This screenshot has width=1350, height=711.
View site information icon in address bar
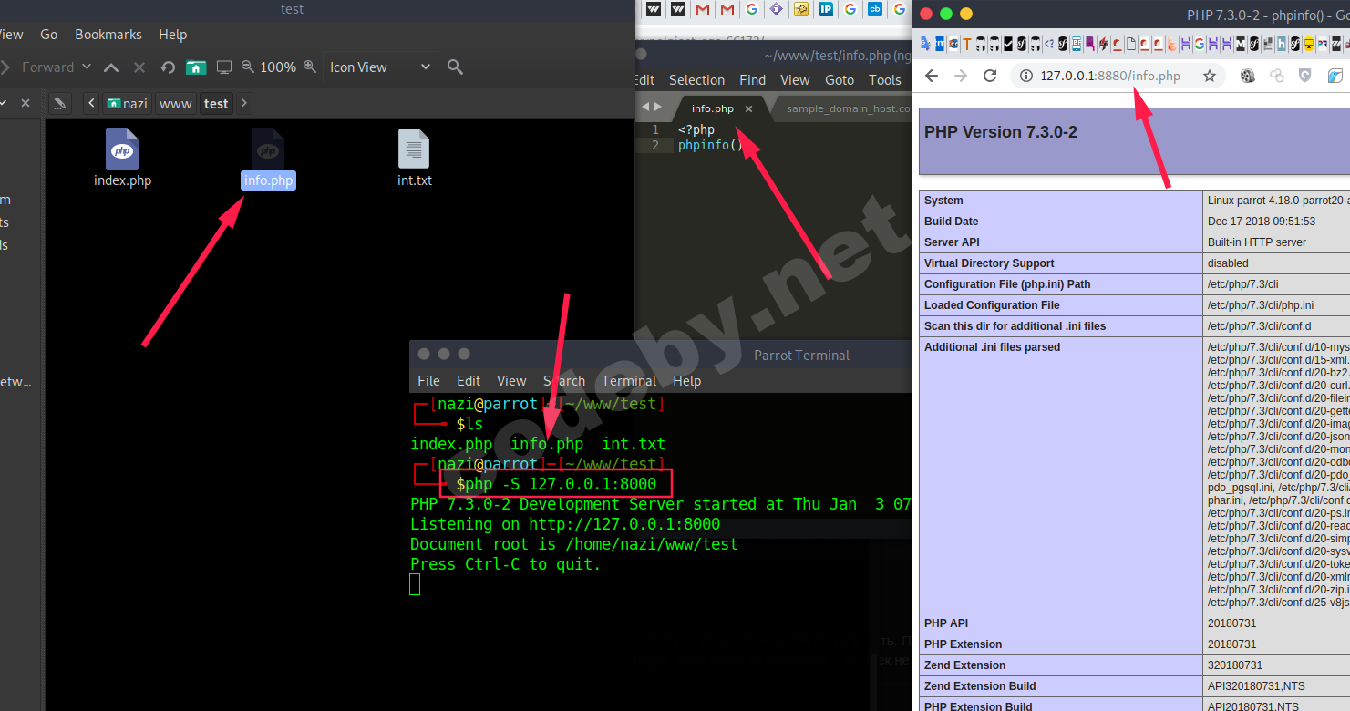pyautogui.click(x=1025, y=76)
